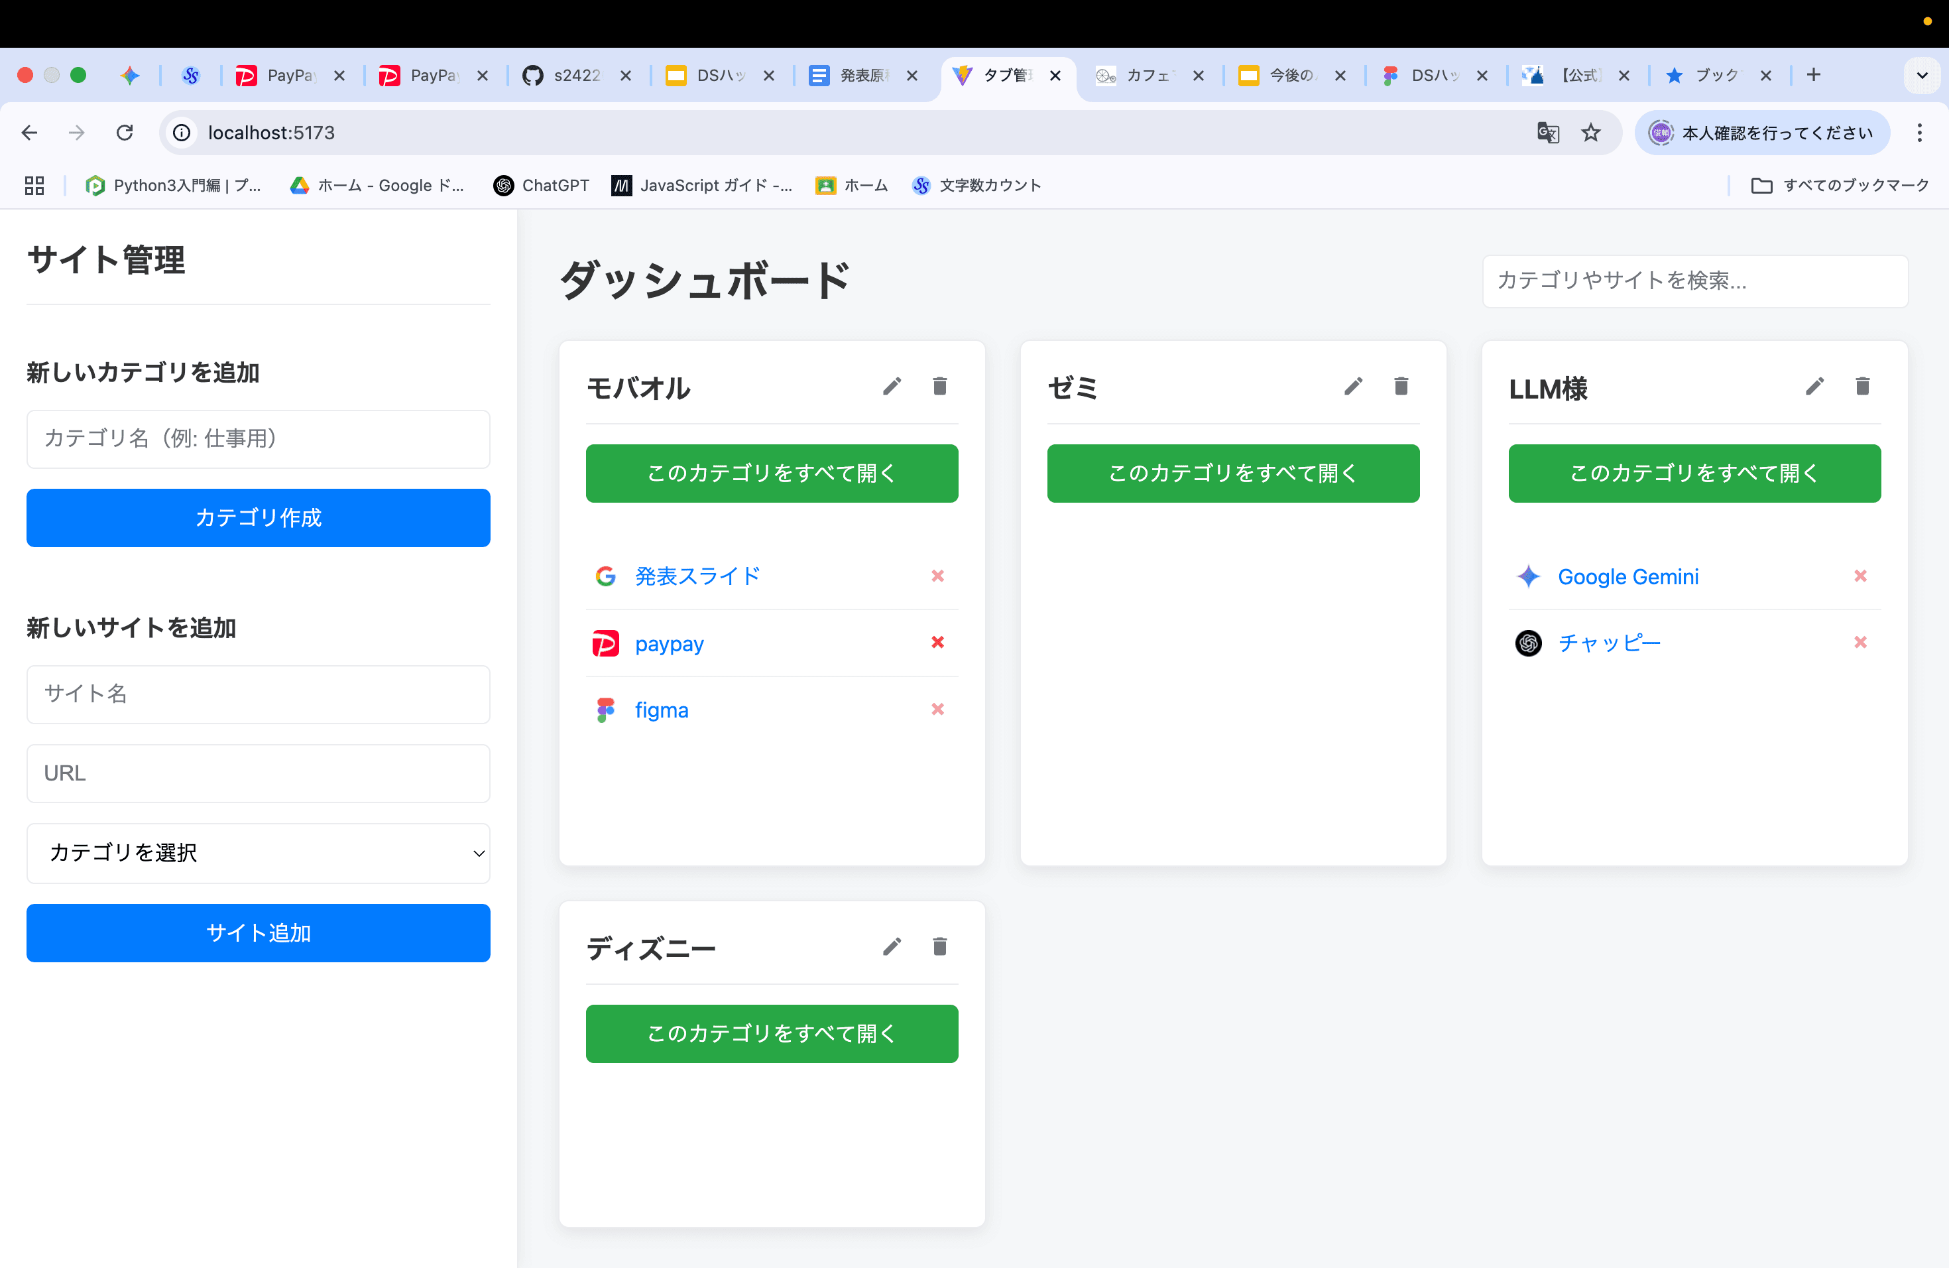Click the tab search chevron at the top right
The image size is (1949, 1268).
[1922, 74]
